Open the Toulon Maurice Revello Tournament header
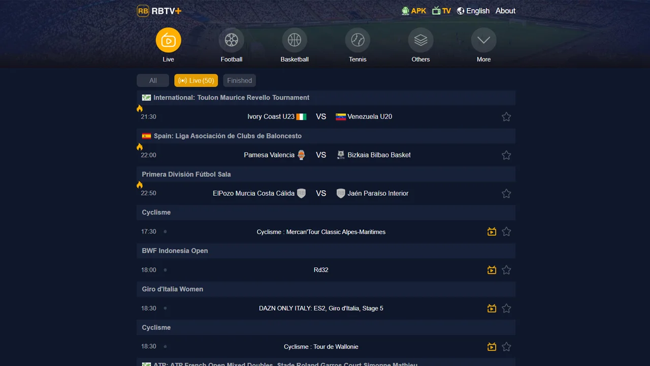This screenshot has width=650, height=366. 326,98
